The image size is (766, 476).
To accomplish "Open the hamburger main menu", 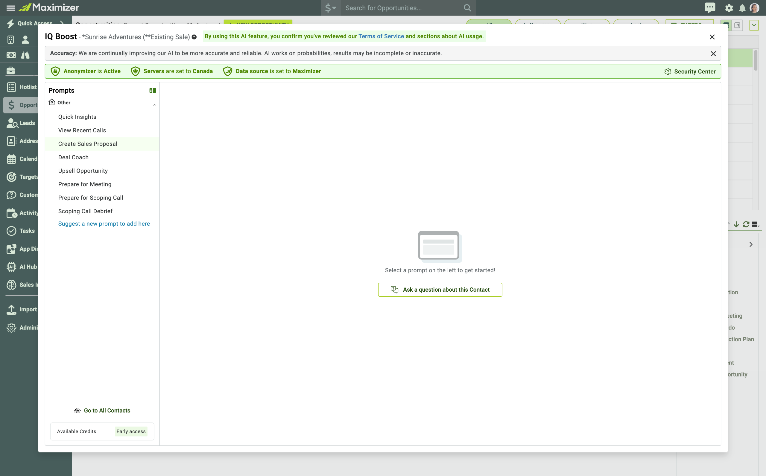I will point(10,8).
